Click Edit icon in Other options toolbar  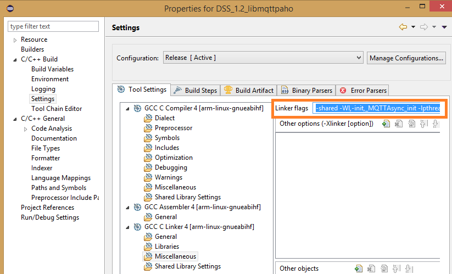click(x=411, y=124)
